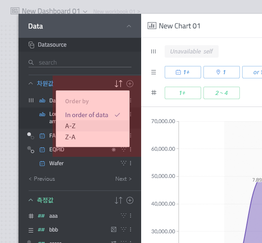Toggle the sort order icon for 차원값
This screenshot has width=262, height=243.
pos(119,83)
